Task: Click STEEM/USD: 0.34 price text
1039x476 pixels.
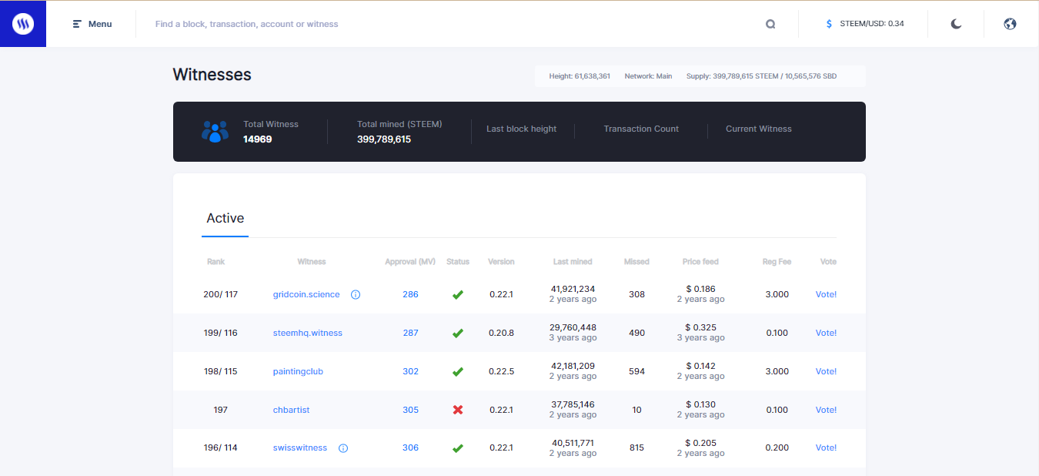Action: (x=872, y=24)
